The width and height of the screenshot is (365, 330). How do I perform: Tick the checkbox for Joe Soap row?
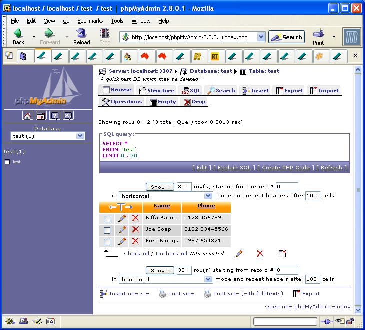pos(107,230)
